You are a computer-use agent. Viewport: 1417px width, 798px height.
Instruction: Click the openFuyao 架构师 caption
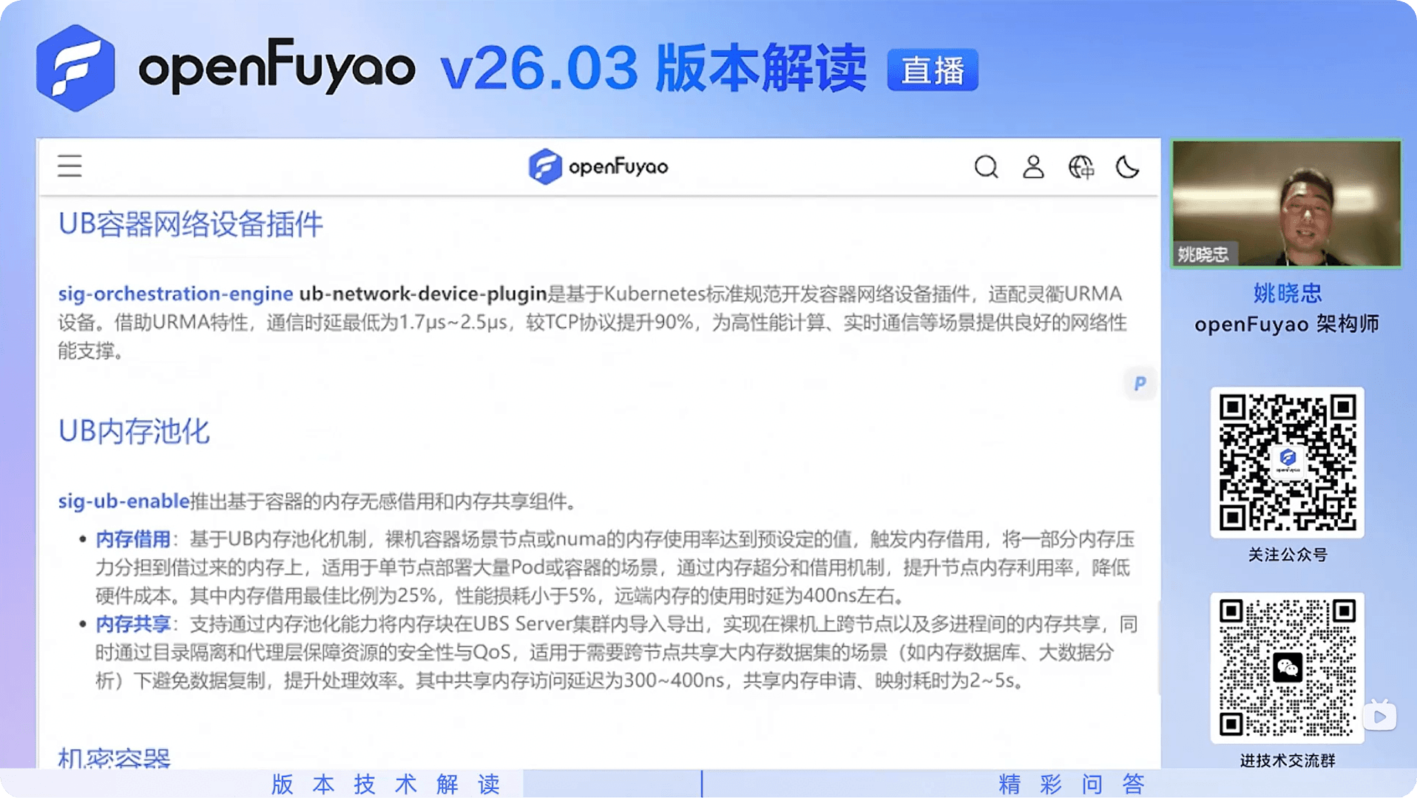(x=1287, y=324)
